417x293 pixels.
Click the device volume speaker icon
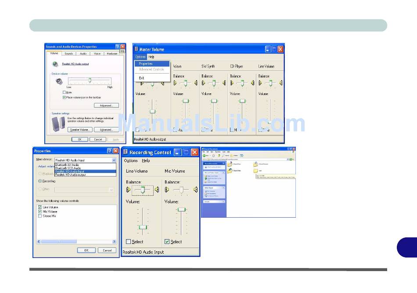click(x=59, y=81)
